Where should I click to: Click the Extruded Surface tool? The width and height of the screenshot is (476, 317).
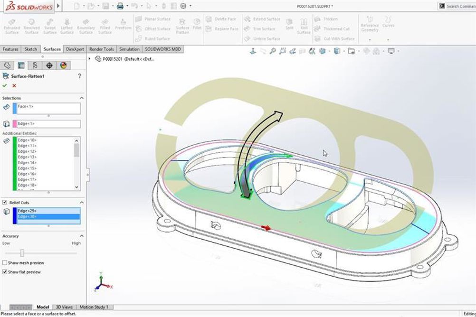pyautogui.click(x=12, y=26)
